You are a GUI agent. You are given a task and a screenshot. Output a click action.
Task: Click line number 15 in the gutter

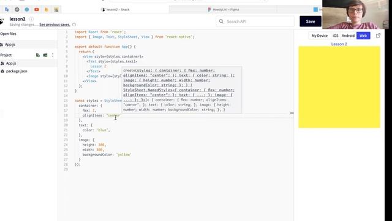[66, 101]
